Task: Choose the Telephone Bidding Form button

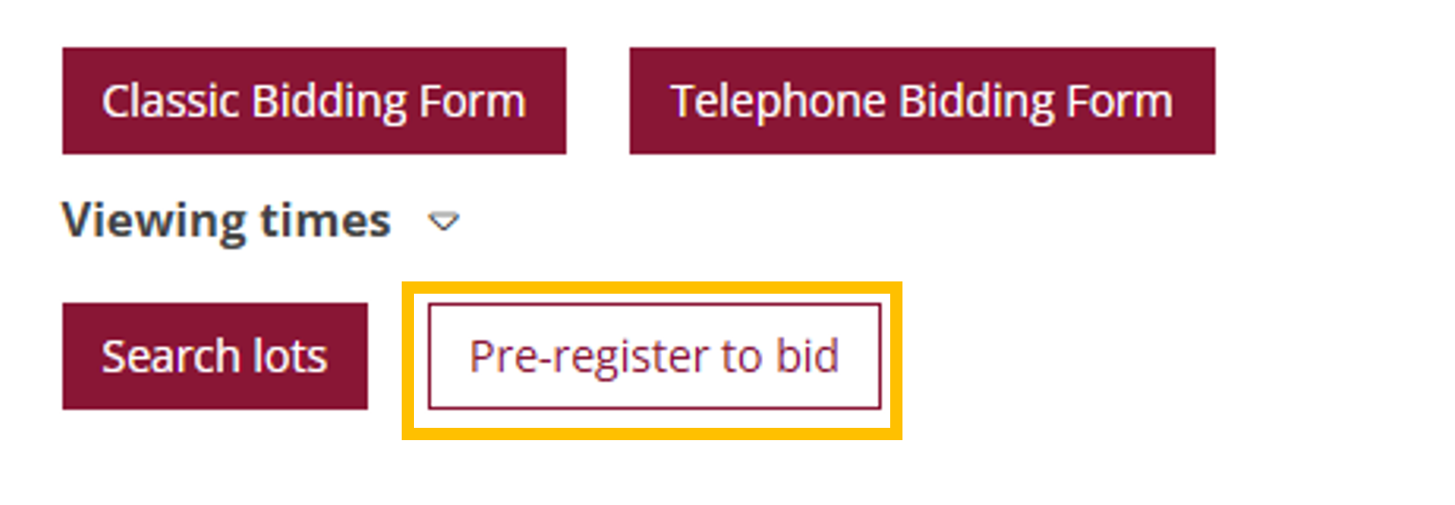Action: pyautogui.click(x=922, y=101)
